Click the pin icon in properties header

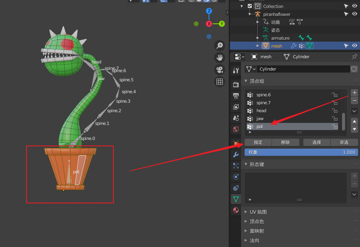tap(354, 57)
